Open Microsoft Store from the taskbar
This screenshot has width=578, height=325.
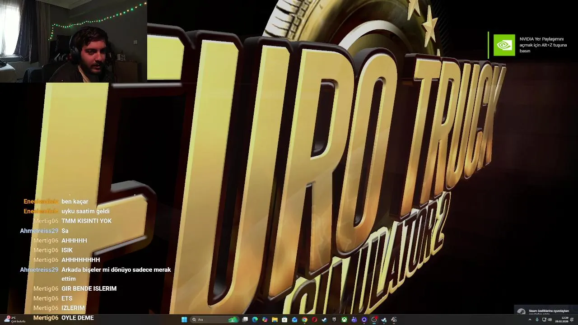[x=284, y=320]
